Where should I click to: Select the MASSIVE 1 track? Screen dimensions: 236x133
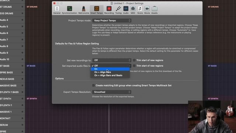tap(12, 112)
